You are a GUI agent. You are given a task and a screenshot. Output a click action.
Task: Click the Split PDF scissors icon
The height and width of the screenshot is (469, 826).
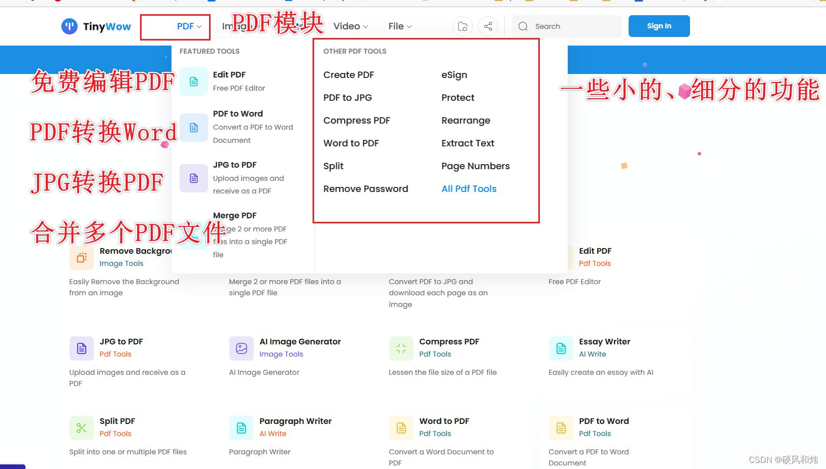(82, 428)
